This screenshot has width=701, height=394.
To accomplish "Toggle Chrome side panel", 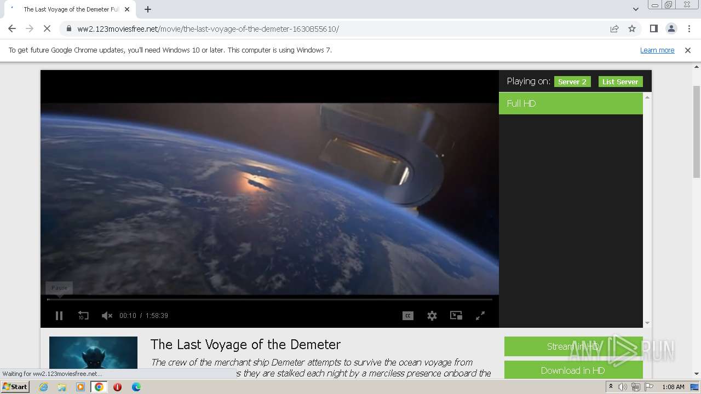I will click(x=653, y=28).
